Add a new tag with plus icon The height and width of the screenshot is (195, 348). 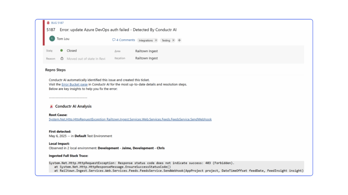click(179, 40)
